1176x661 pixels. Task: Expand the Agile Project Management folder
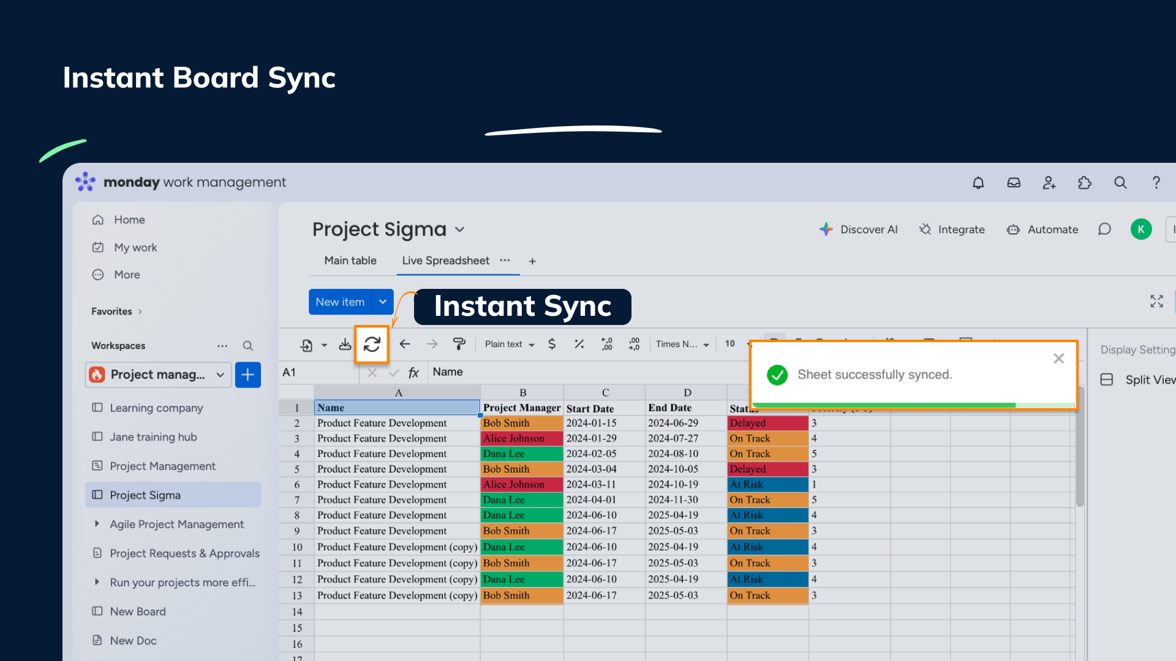(97, 524)
